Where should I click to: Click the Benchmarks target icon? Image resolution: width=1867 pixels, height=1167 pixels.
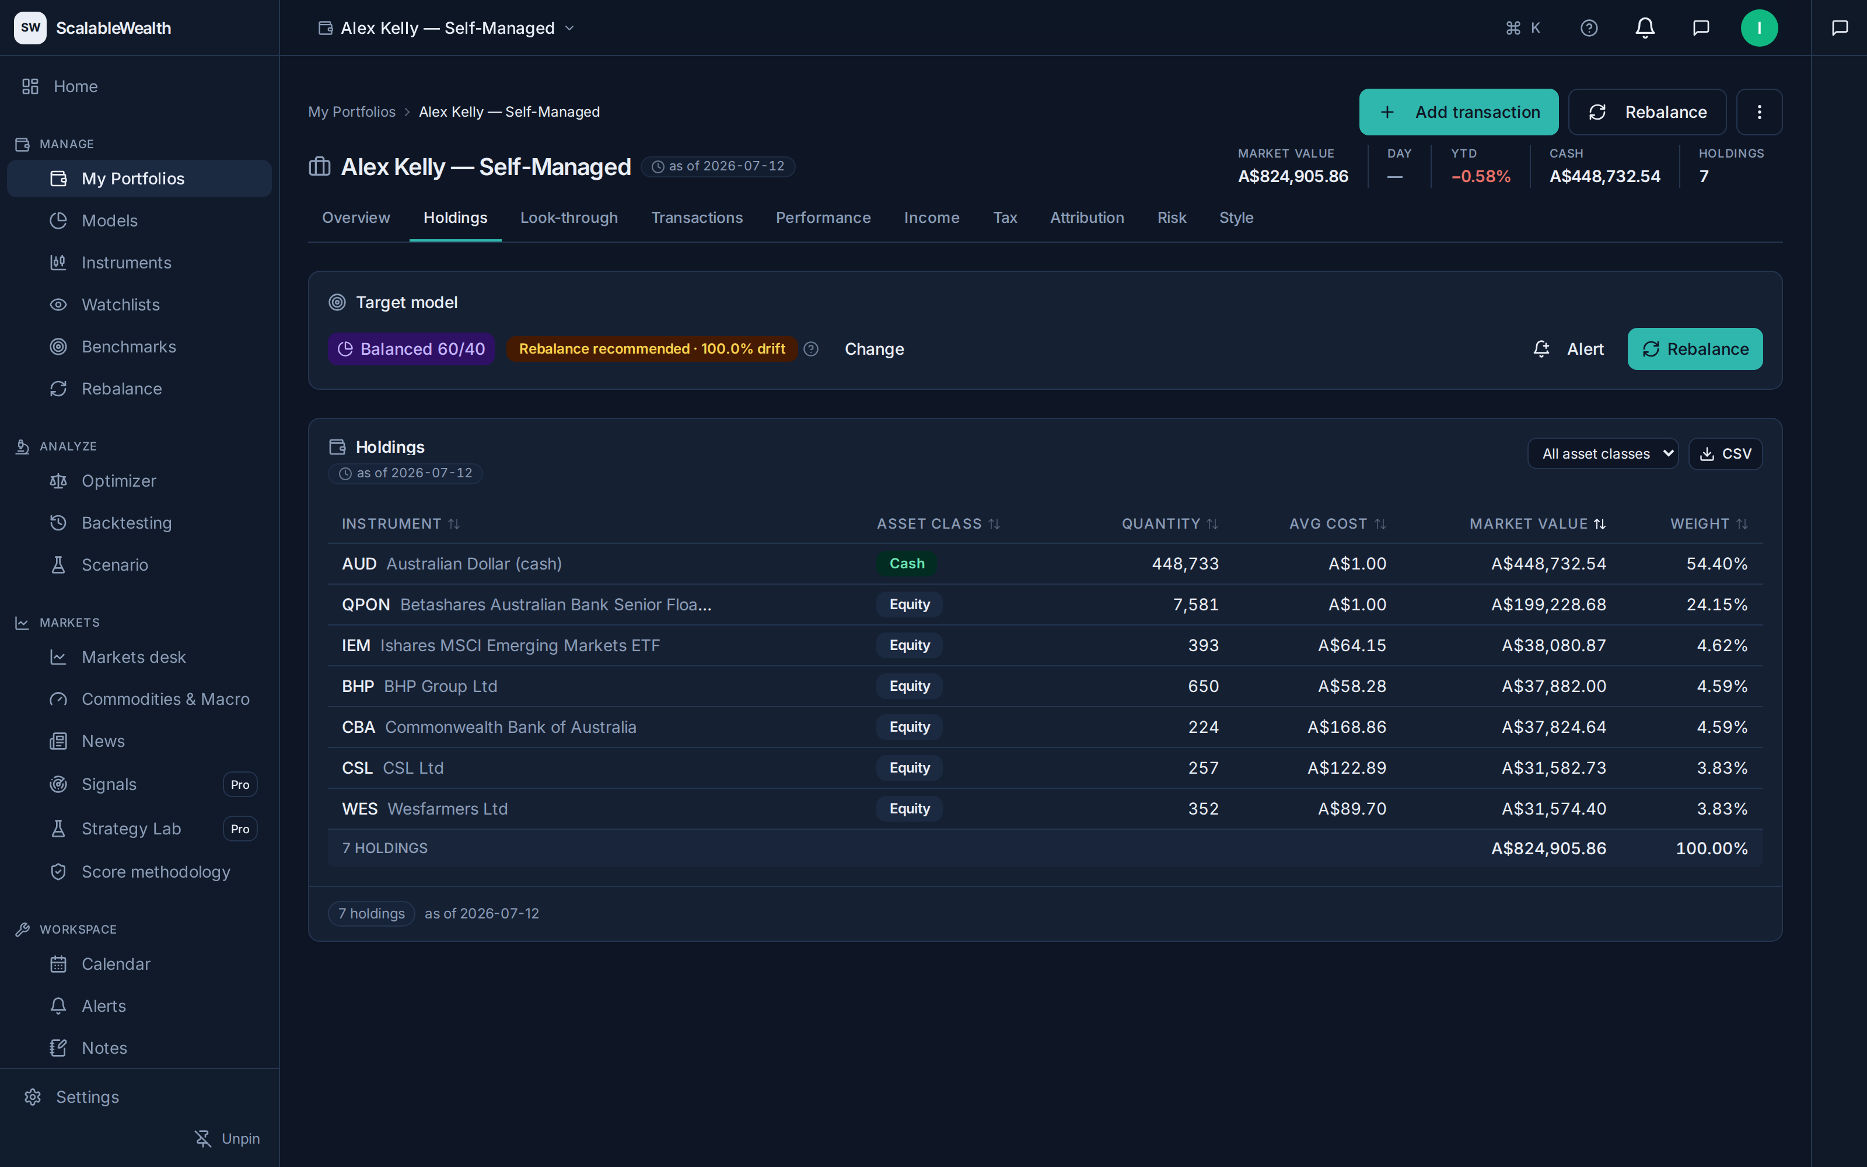tap(58, 347)
